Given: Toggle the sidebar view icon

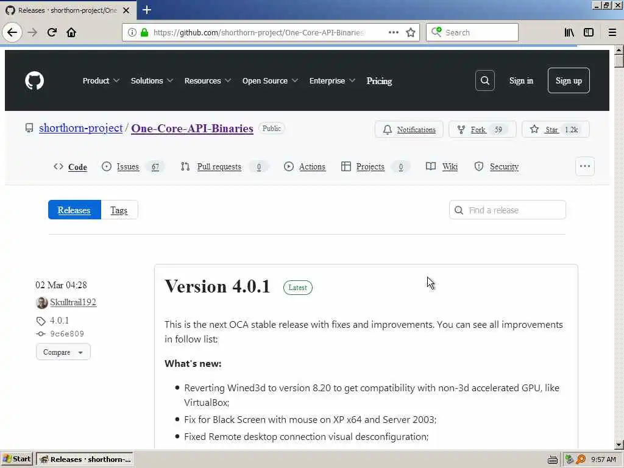Looking at the screenshot, I should 589,32.
